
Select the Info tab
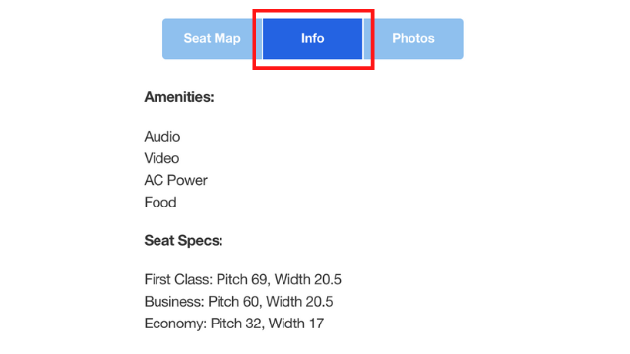pos(313,38)
